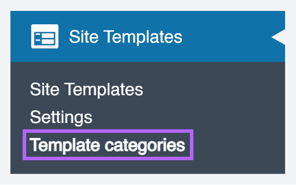
Task: Click the Settings entry in dark panel
Action: 61,117
